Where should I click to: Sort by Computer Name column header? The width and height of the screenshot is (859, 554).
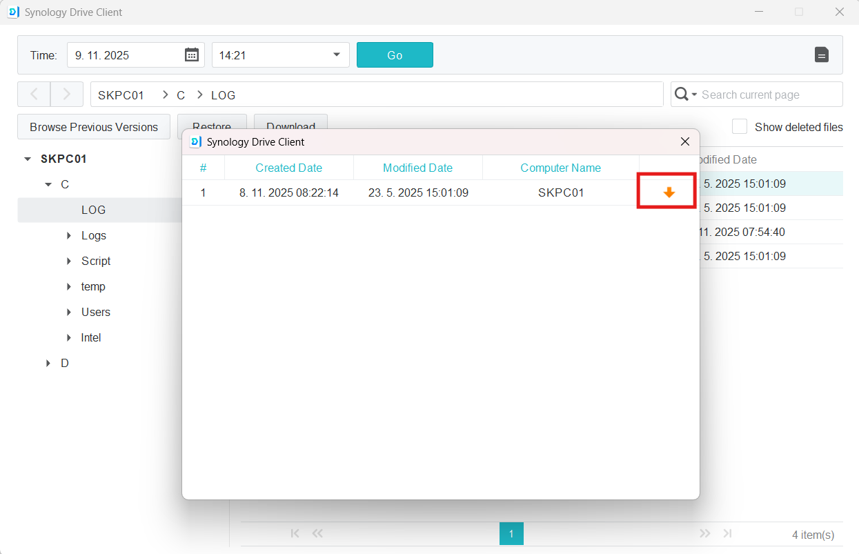coord(560,168)
